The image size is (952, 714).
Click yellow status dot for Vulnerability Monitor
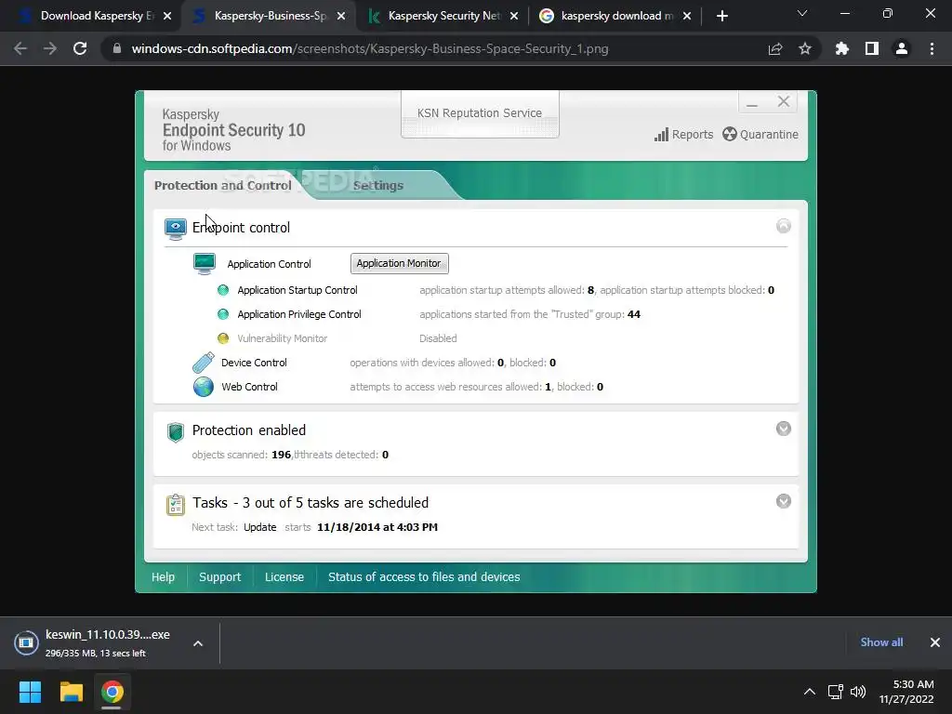pyautogui.click(x=223, y=338)
